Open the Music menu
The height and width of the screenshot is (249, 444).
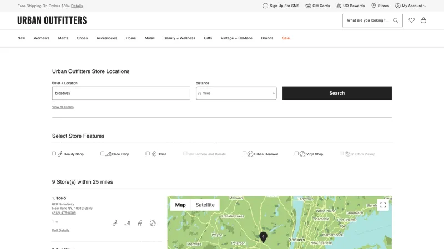tap(150, 38)
